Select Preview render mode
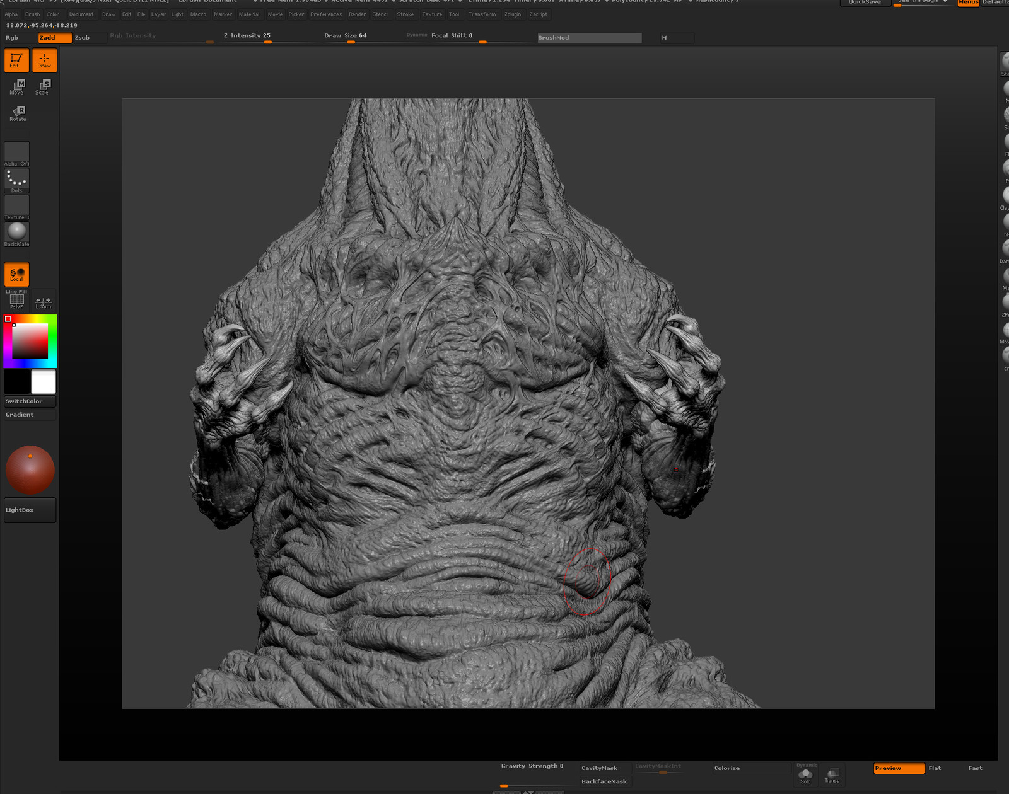The image size is (1009, 794). (x=899, y=768)
